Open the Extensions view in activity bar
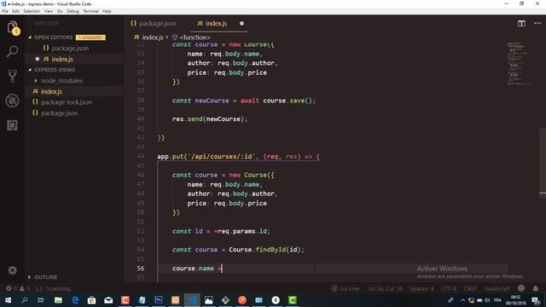This screenshot has width=546, height=307. pyautogui.click(x=12, y=125)
